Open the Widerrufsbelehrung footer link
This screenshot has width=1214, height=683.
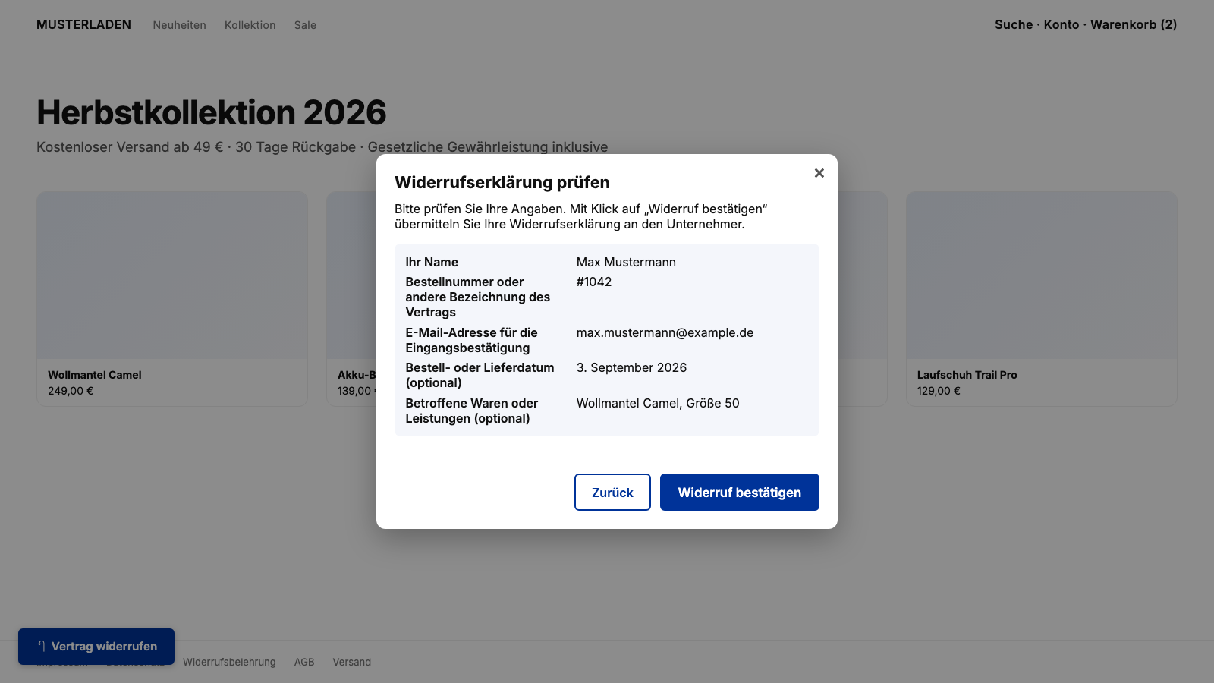pyautogui.click(x=229, y=662)
